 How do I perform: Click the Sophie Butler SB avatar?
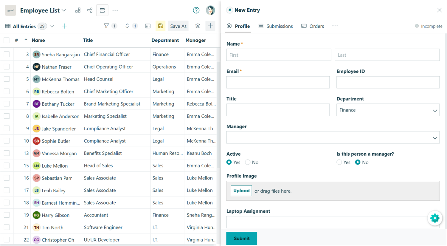click(x=36, y=141)
